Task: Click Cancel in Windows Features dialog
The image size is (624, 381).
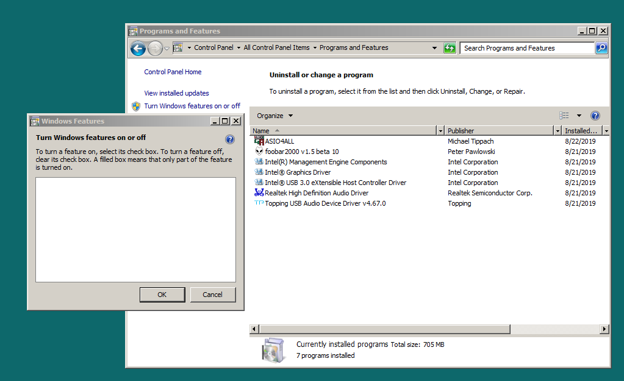Action: point(212,295)
